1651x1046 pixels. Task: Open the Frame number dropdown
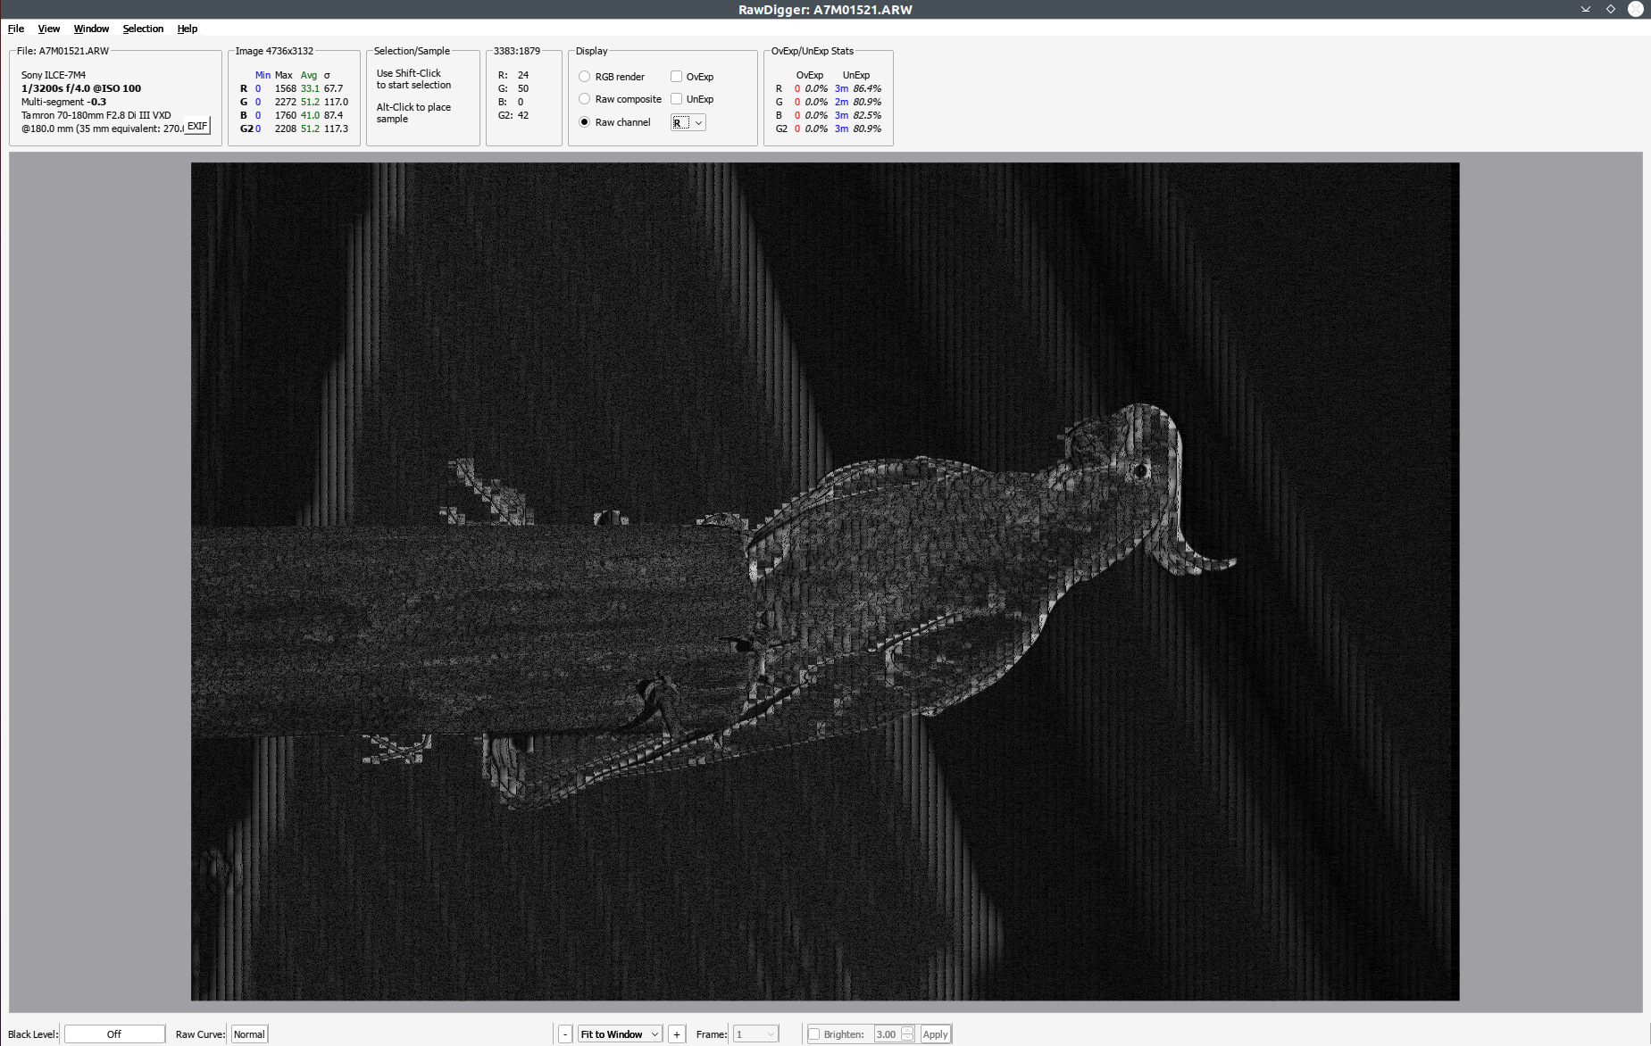pos(755,1034)
